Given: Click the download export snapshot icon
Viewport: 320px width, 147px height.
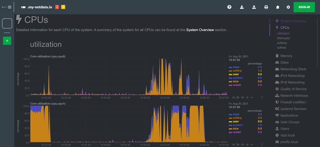Looking at the screenshot, I should point(242,7).
